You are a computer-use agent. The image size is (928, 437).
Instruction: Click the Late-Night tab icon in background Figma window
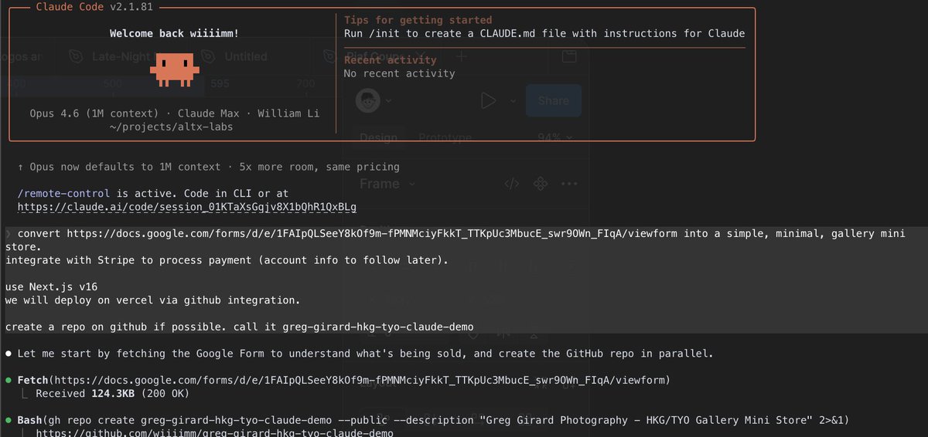[x=76, y=56]
